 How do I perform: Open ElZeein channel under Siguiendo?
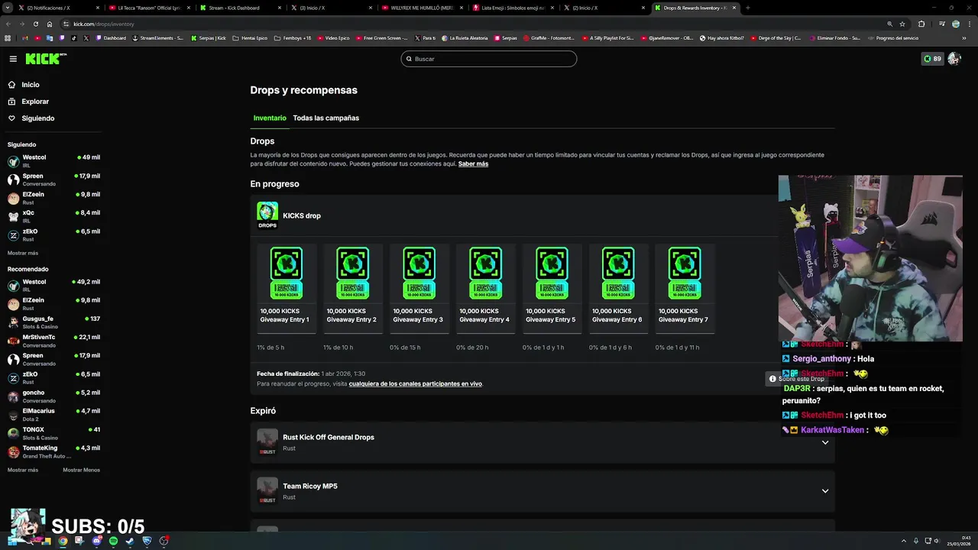click(53, 198)
